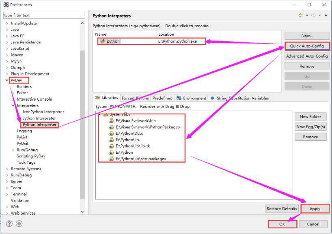The width and height of the screenshot is (332, 234).
Task: Click the New... interpreter button
Action: 307,36
